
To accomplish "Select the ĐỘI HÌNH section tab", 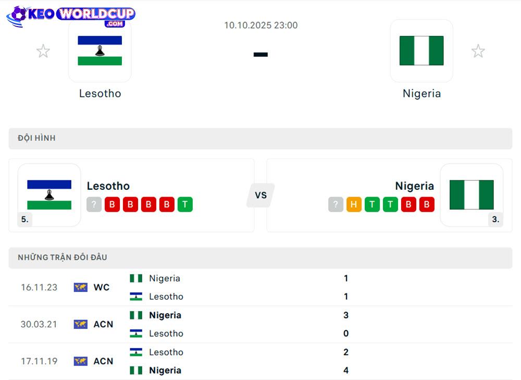I will pos(36,138).
